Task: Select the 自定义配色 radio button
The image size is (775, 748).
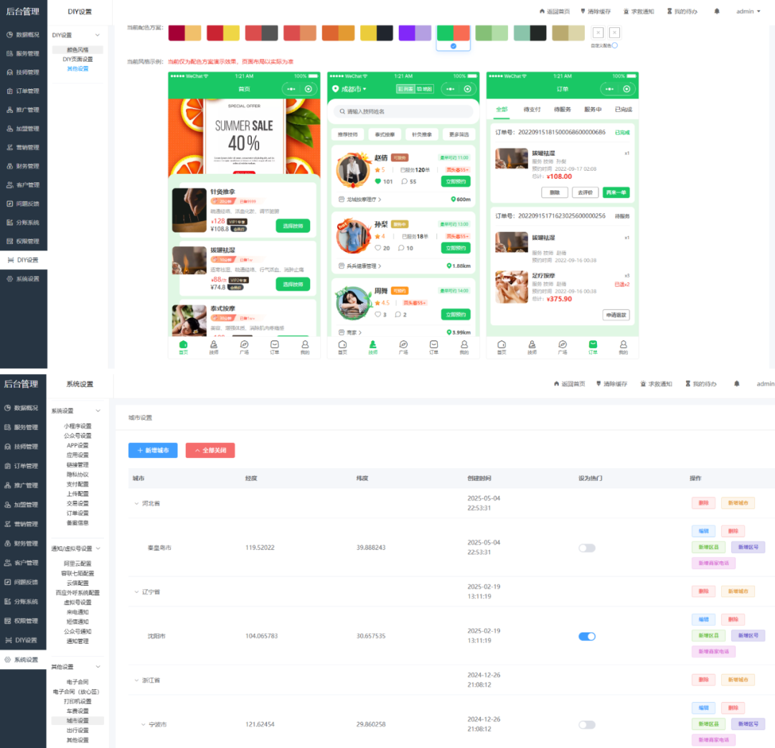Action: tap(614, 45)
